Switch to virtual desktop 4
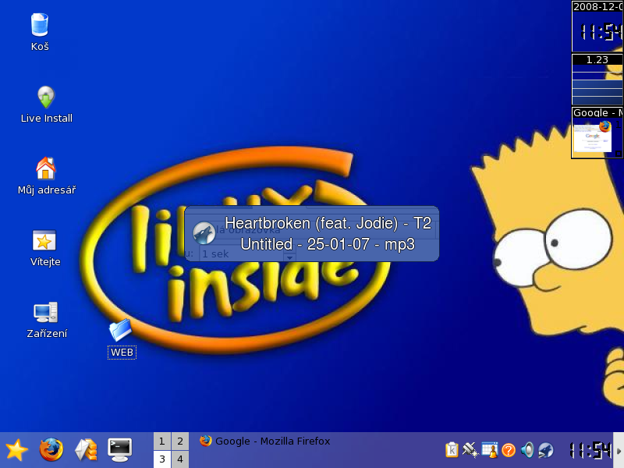The image size is (624, 468). click(x=180, y=459)
